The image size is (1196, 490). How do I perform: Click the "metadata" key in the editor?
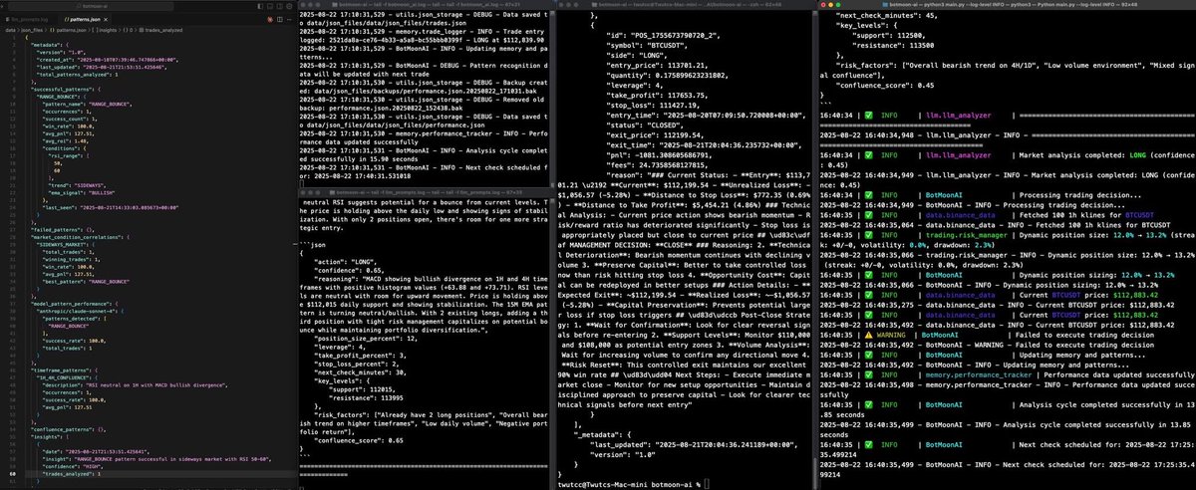[45, 45]
